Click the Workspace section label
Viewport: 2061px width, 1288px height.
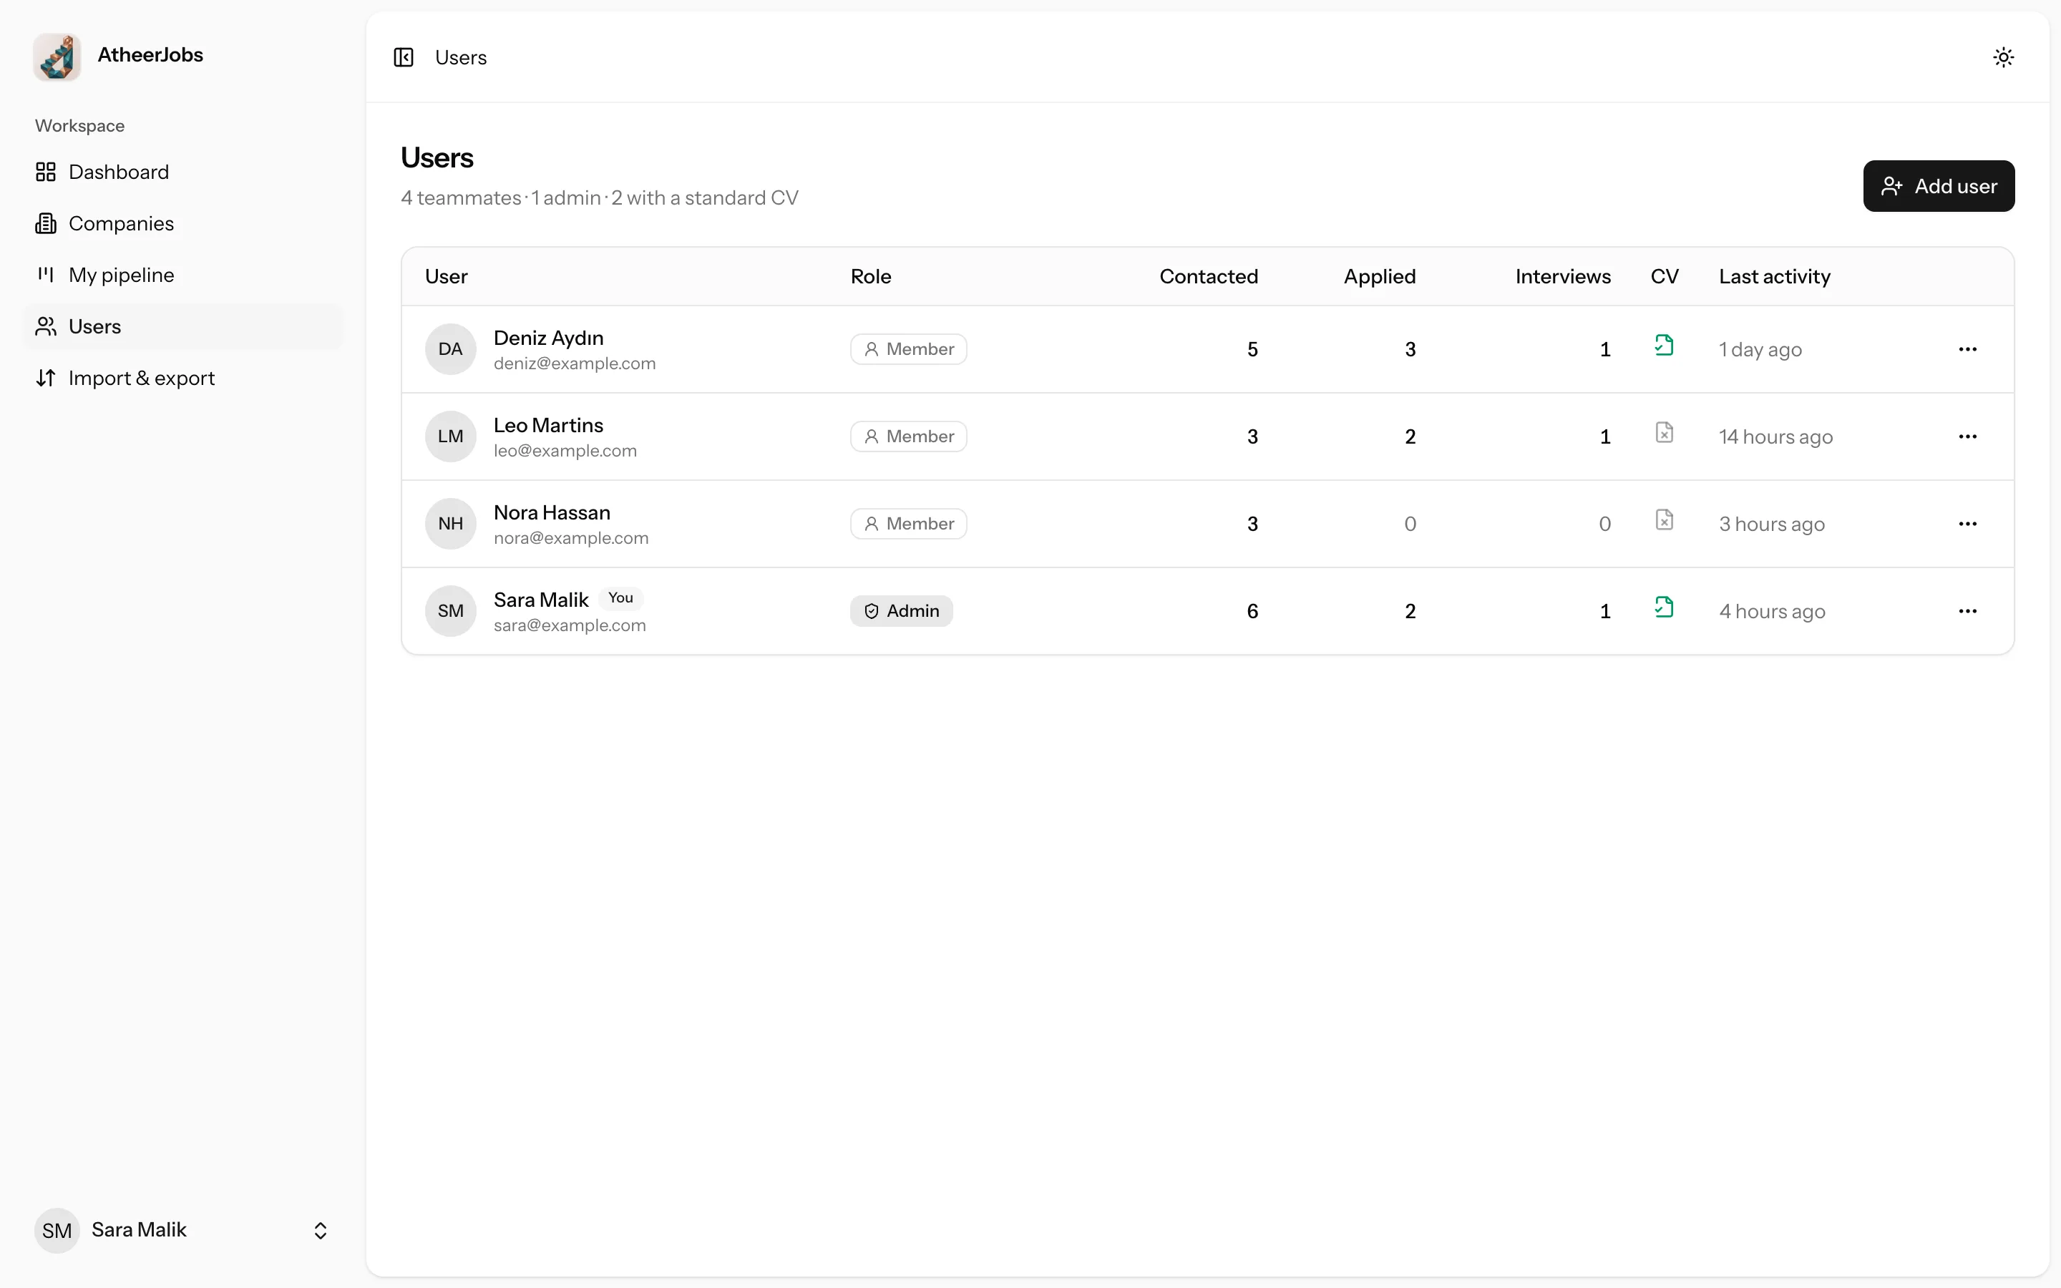tap(79, 126)
